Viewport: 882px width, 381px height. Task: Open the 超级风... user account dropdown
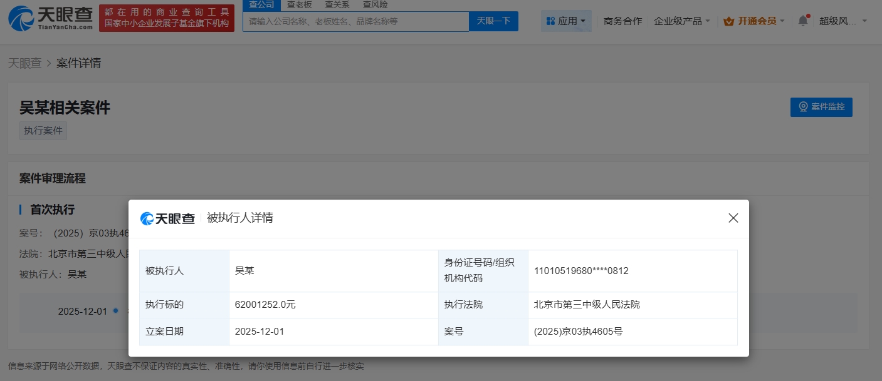[x=843, y=21]
